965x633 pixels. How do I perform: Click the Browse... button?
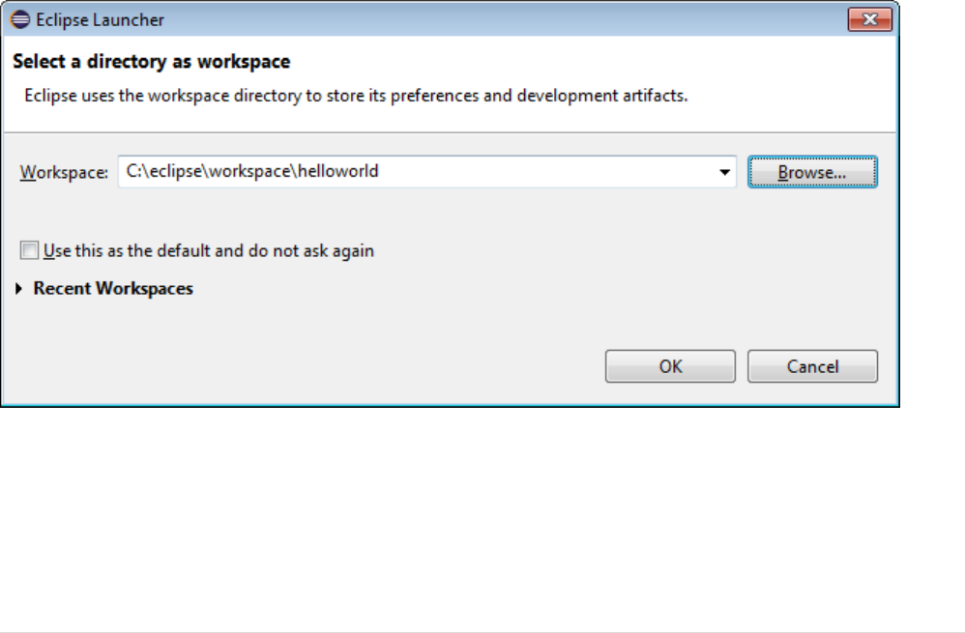pos(812,172)
